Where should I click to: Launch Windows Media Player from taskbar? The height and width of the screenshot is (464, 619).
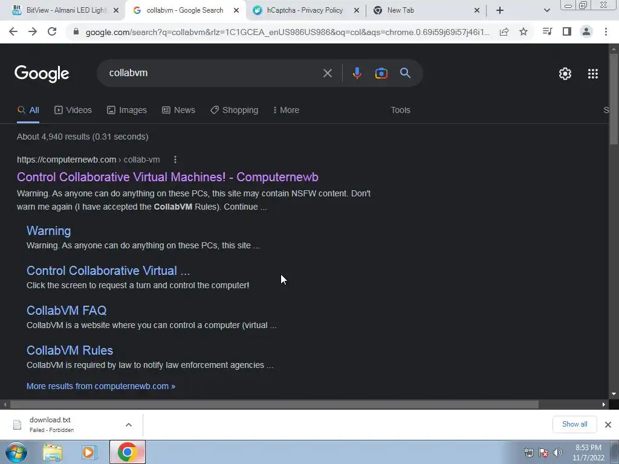coord(89,452)
